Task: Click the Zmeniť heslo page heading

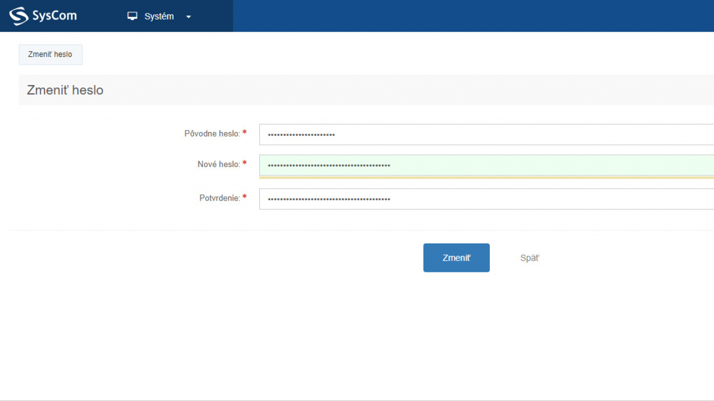Action: click(65, 90)
